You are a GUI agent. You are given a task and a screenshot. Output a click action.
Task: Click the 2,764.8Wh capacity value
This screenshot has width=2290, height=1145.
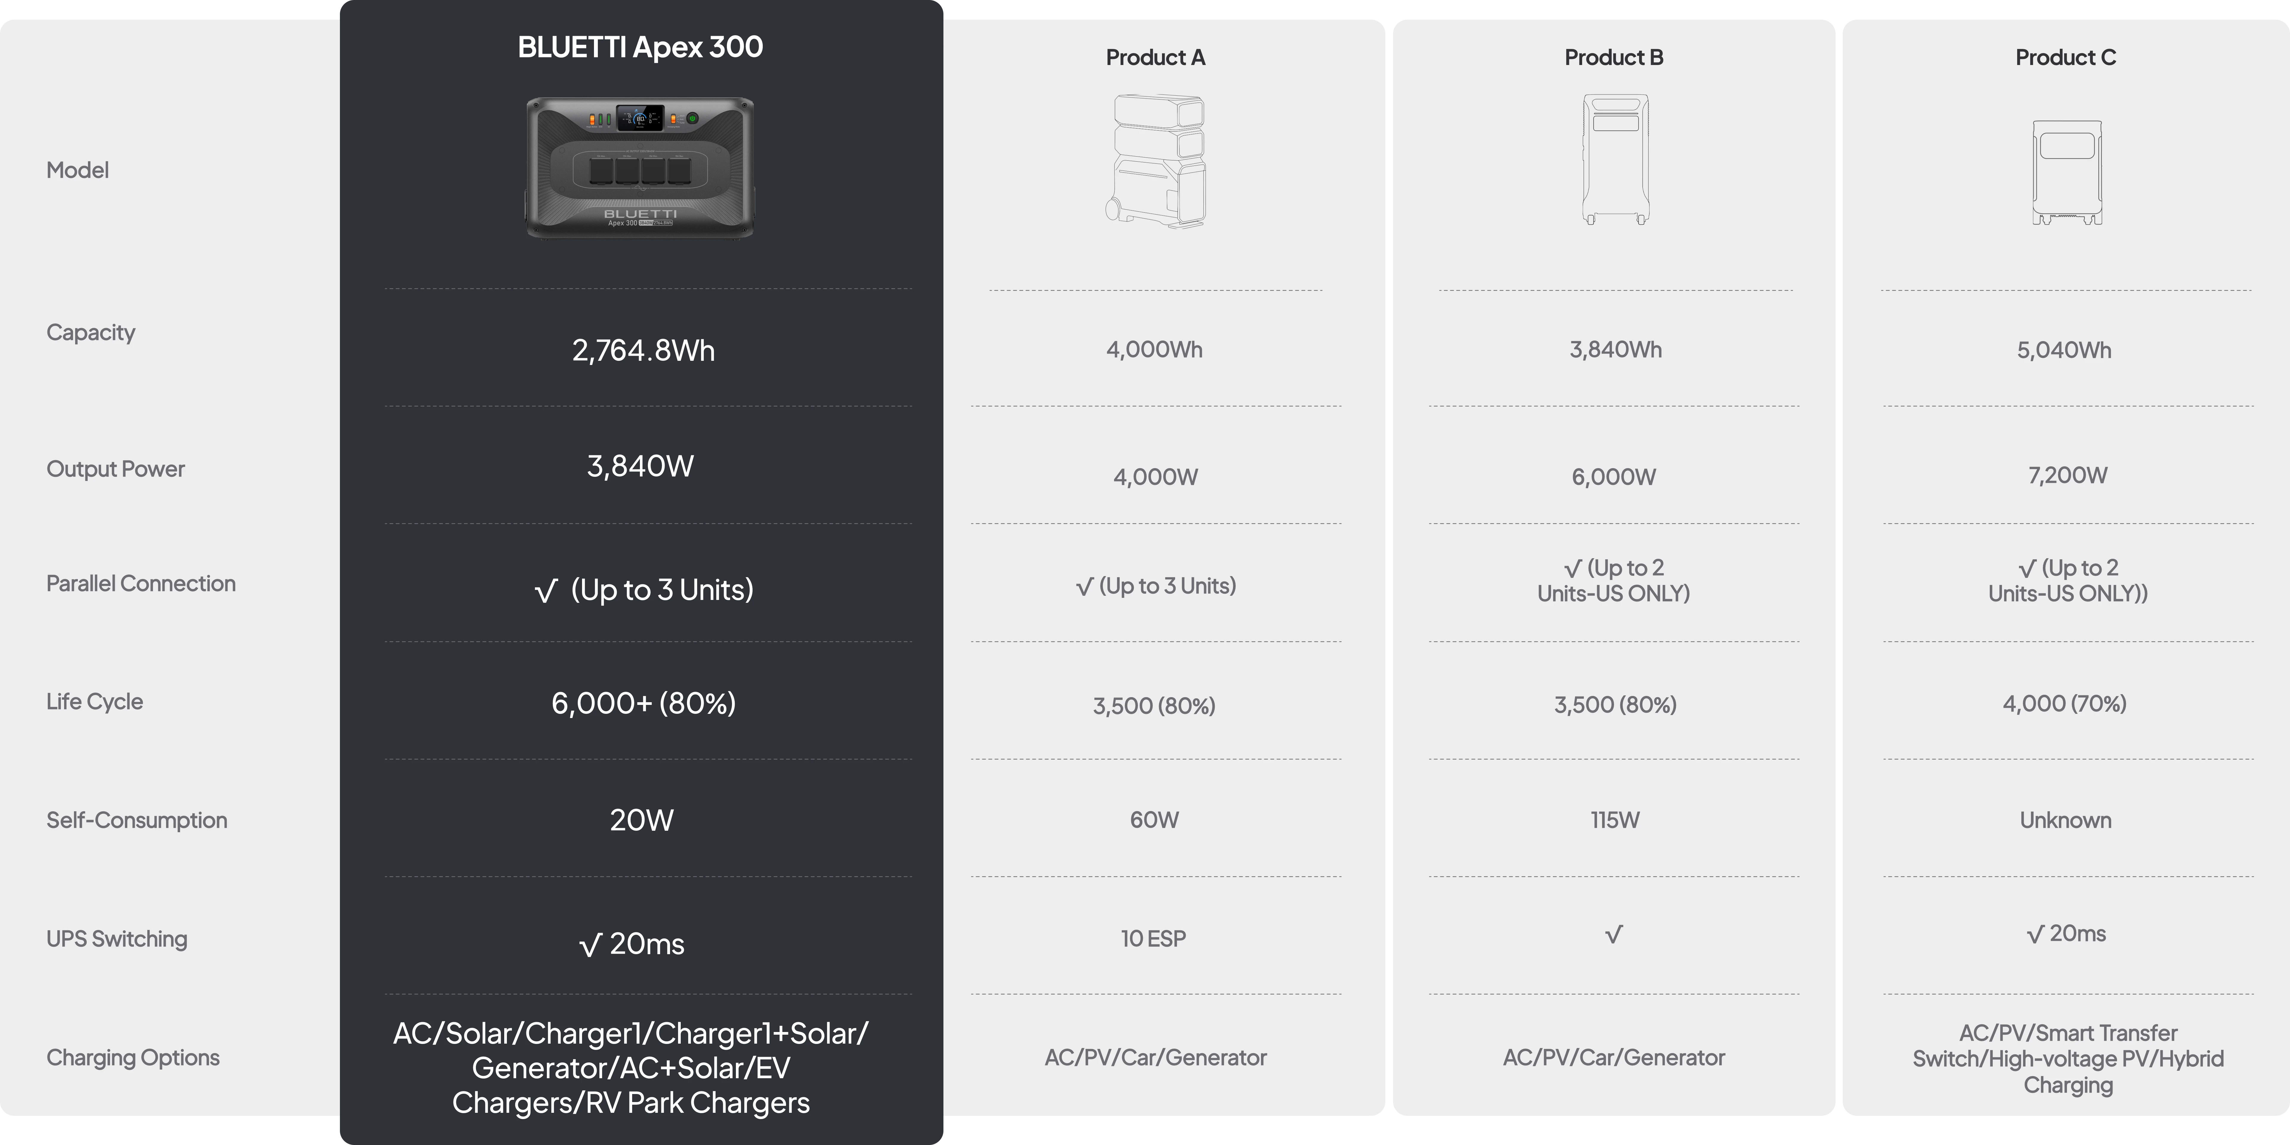[x=643, y=350]
